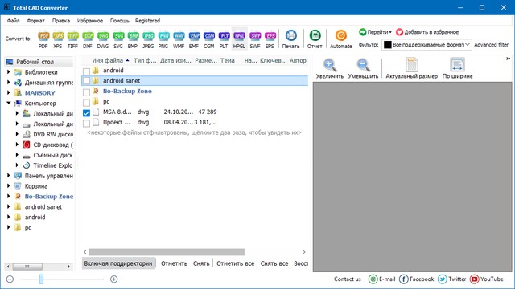Open the Печать print tool
Image resolution: width=515 pixels, height=289 pixels.
(291, 39)
